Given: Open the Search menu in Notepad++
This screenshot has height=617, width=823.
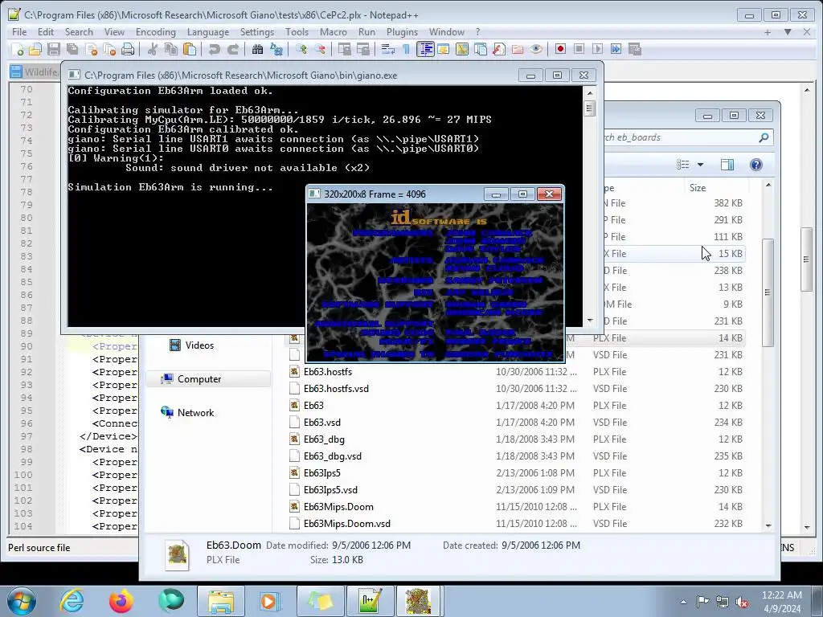Looking at the screenshot, I should 79,32.
